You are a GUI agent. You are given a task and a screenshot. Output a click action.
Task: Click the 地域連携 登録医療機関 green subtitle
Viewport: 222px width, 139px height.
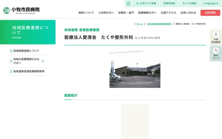82,30
